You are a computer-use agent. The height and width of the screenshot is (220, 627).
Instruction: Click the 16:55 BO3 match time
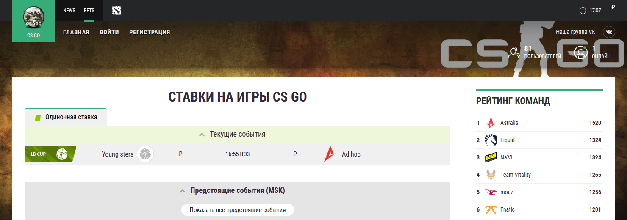tap(238, 154)
